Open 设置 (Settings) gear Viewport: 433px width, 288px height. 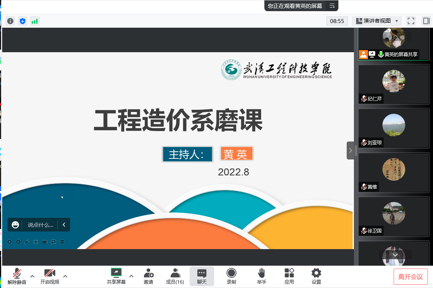316,276
